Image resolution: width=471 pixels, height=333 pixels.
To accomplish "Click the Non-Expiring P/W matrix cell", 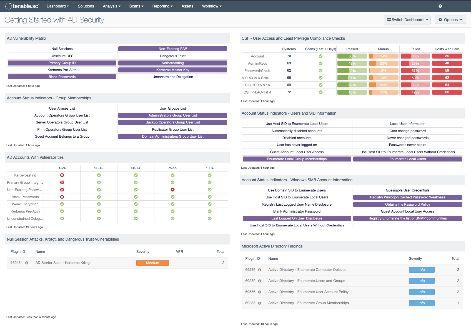I will 173,49.
